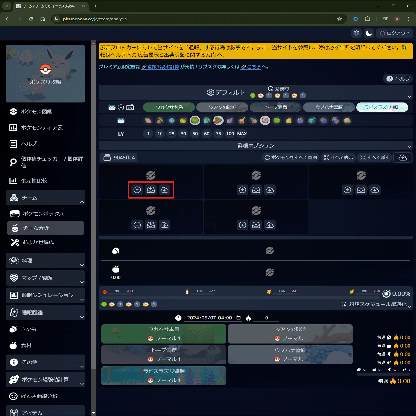Open きのみ page in the sidebar
This screenshot has width=416, height=416.
45,329
